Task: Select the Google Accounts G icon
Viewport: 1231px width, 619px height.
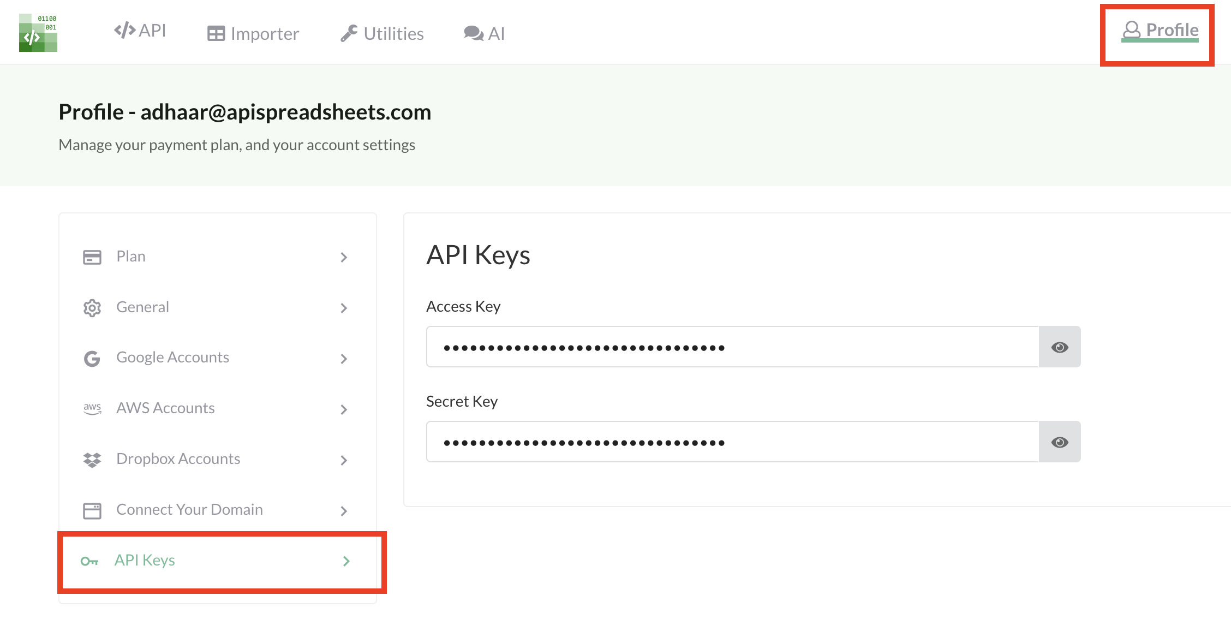Action: pyautogui.click(x=92, y=359)
